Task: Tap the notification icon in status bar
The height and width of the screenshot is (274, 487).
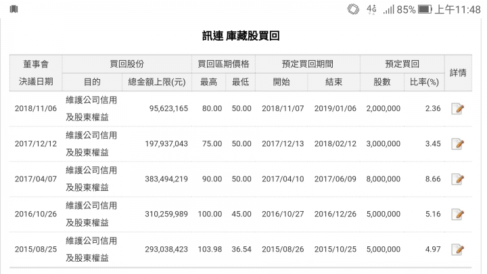Action: 14,9
